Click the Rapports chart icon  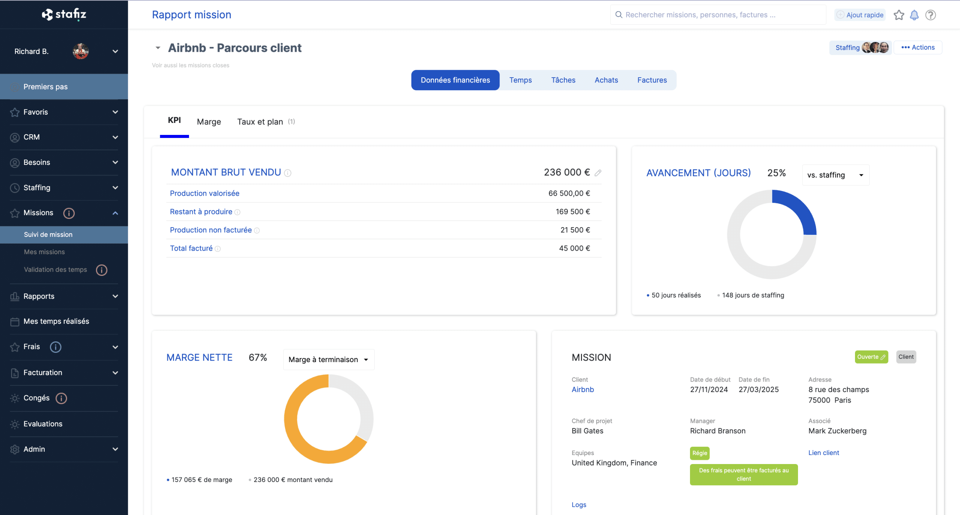coord(15,296)
